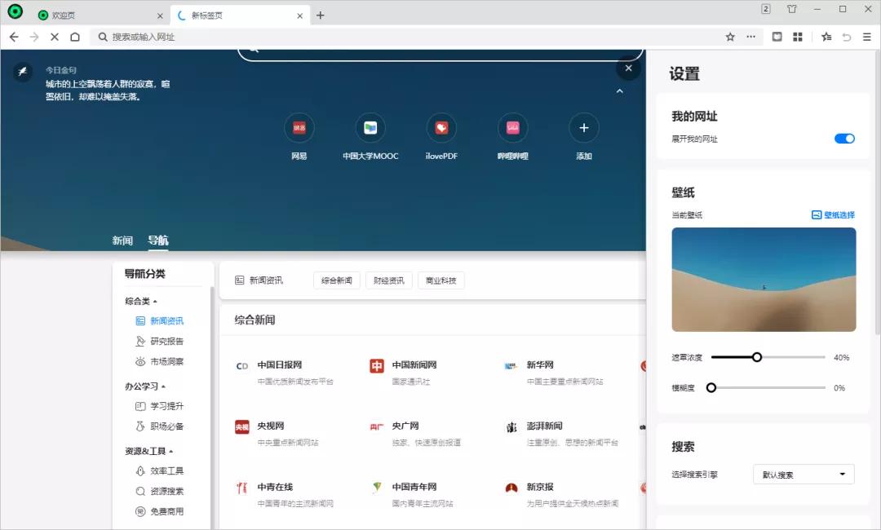Open the ilovePDF shortcut icon
The height and width of the screenshot is (530, 881).
point(441,128)
